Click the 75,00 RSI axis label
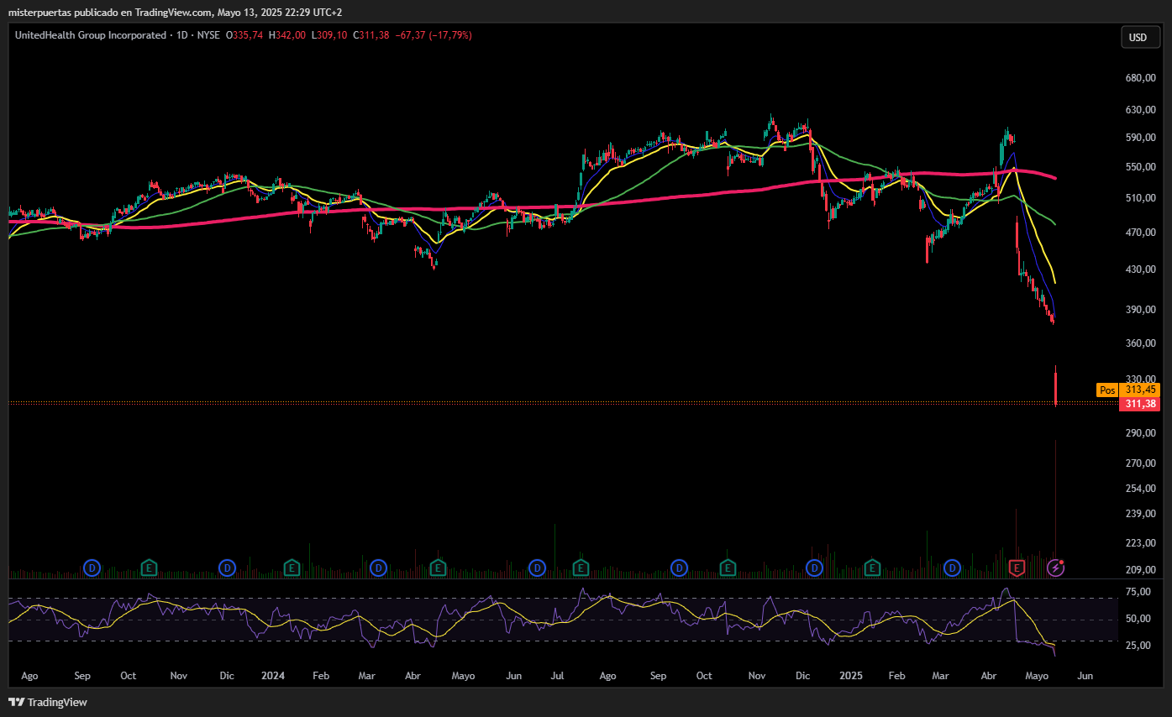 coord(1138,592)
